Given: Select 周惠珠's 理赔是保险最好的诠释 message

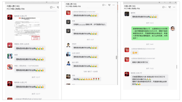Looking at the screenshot, I should 30,49.
